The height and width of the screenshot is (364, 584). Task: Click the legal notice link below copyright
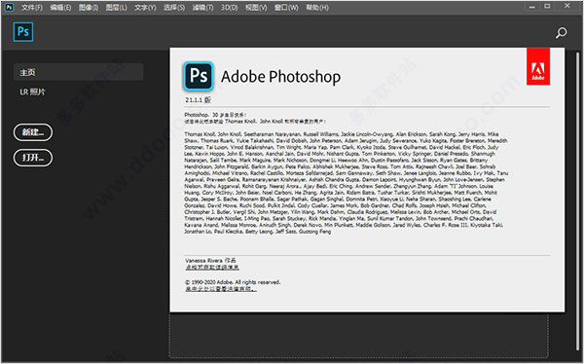coord(221,289)
